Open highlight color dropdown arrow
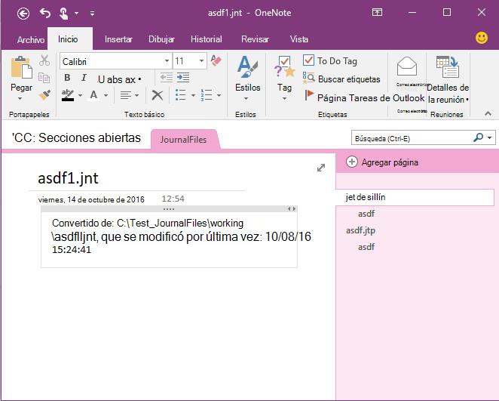Screen dimensions: 499x401 pos(80,95)
